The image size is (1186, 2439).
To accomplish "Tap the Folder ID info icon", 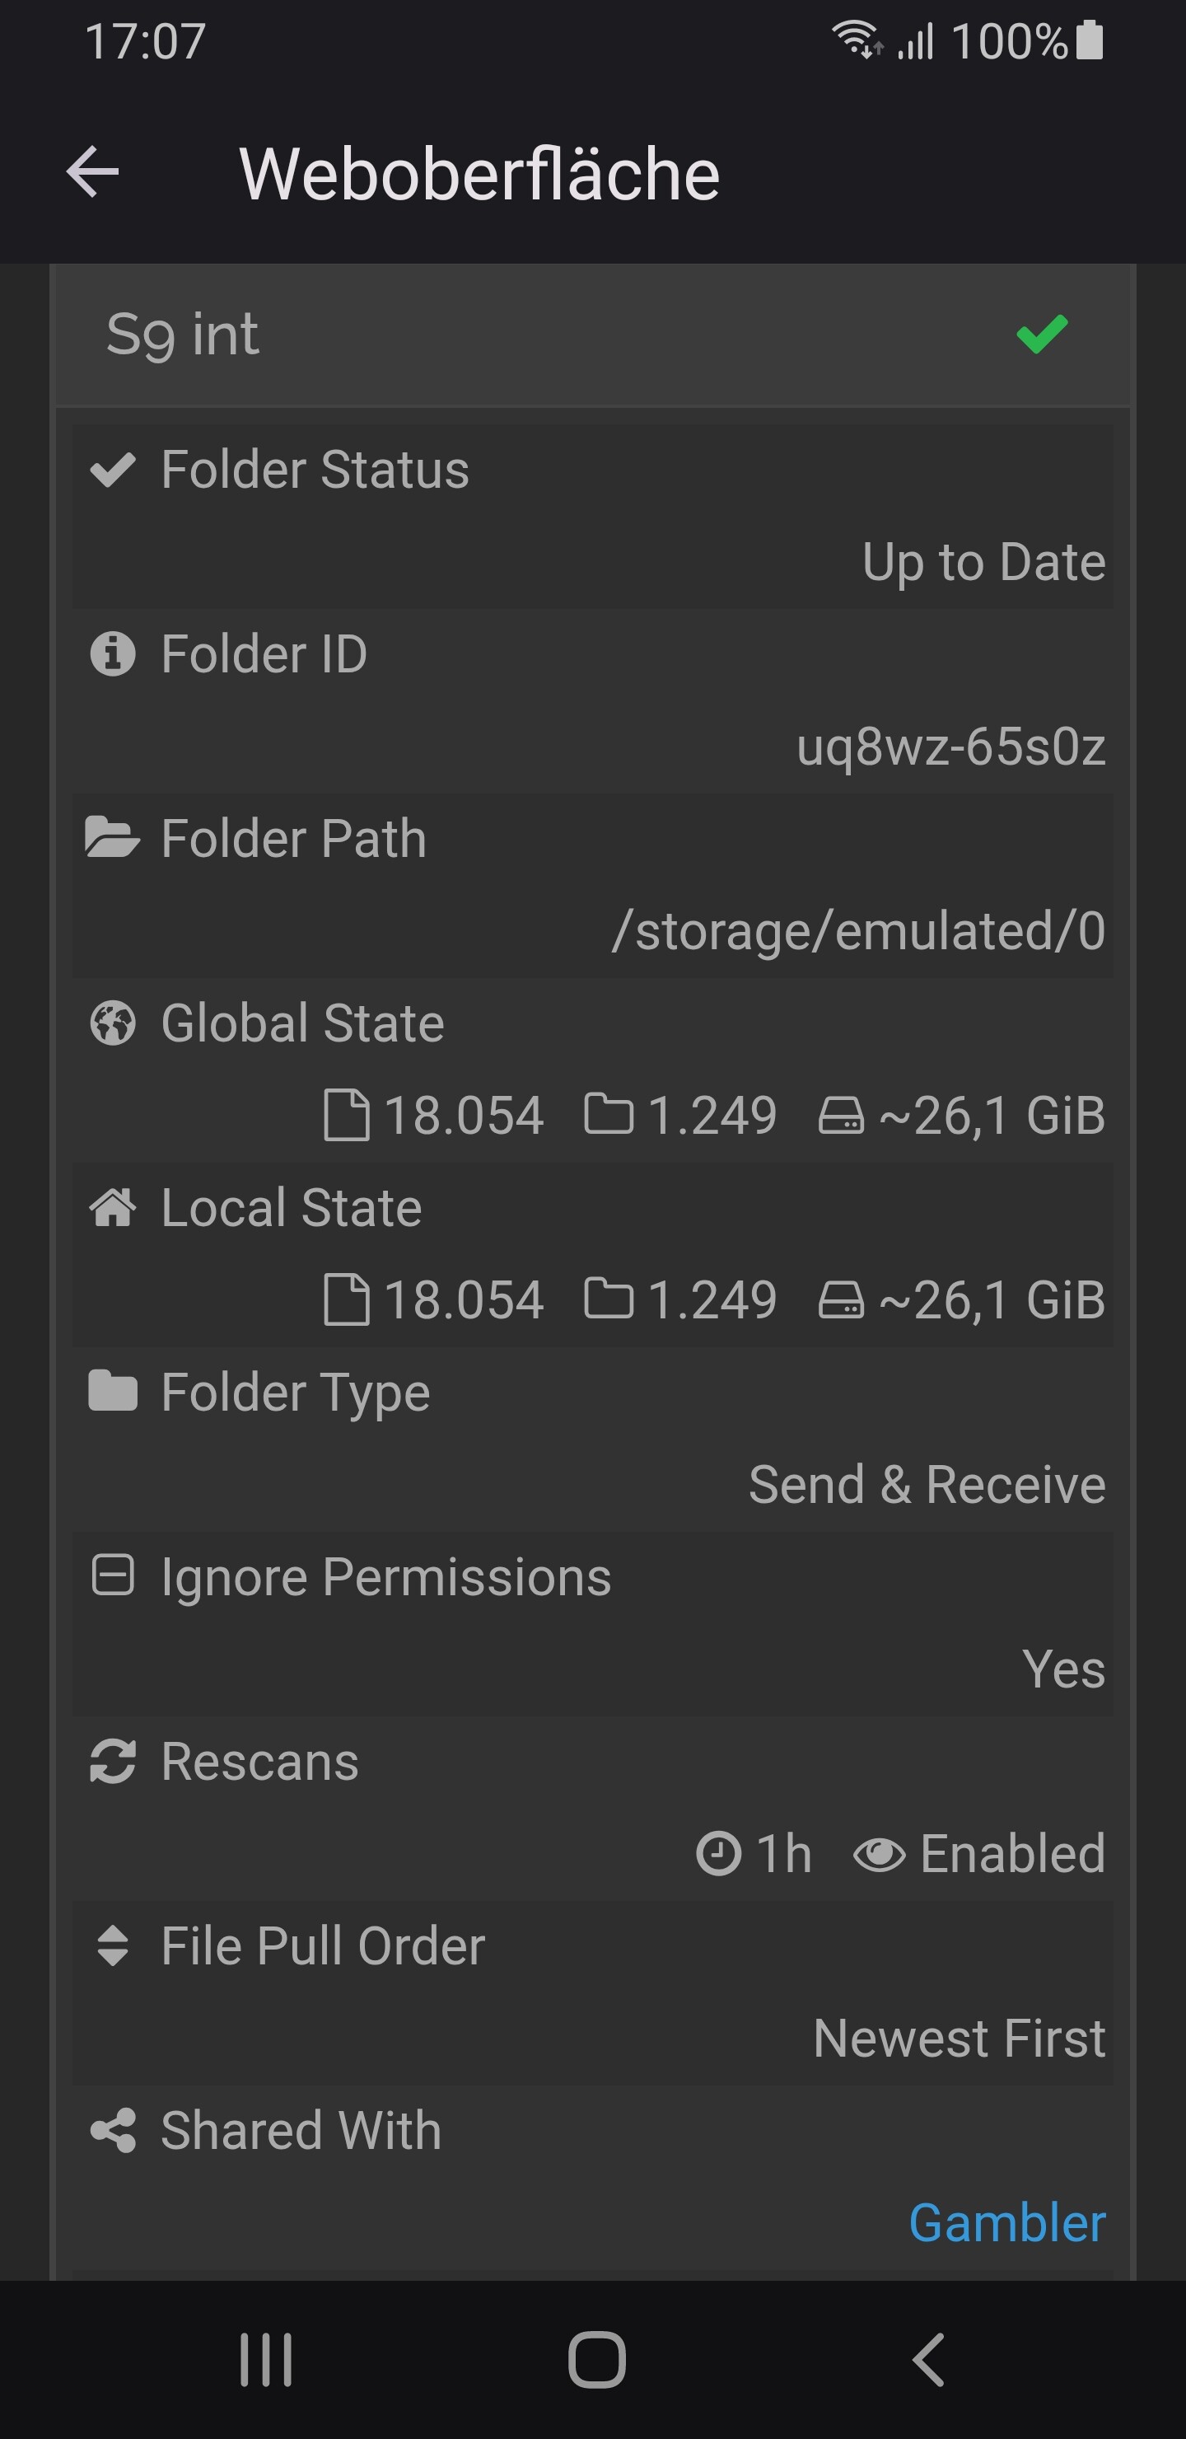I will point(113,654).
